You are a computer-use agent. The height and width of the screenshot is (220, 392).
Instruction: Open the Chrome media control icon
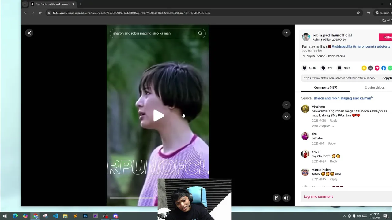click(x=368, y=13)
